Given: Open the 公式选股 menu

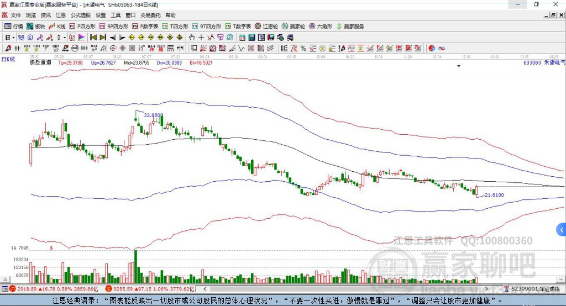Looking at the screenshot, I should 81,15.
